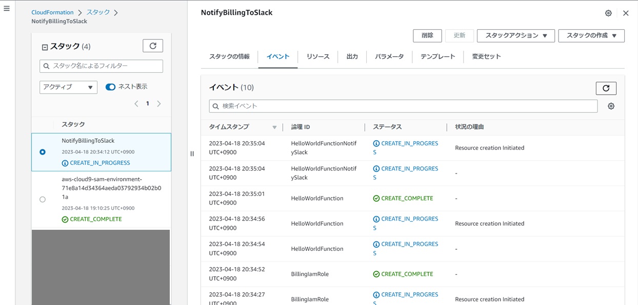
Task: Switch to the スタックの情報 tab
Action: [229, 57]
